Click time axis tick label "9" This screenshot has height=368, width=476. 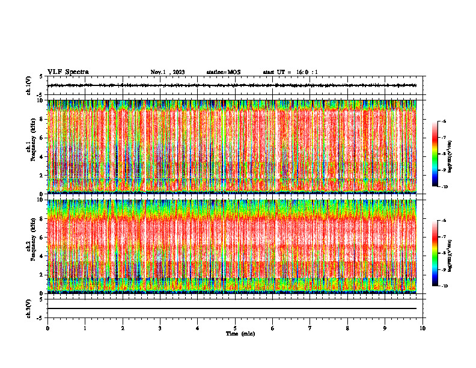pos(385,328)
